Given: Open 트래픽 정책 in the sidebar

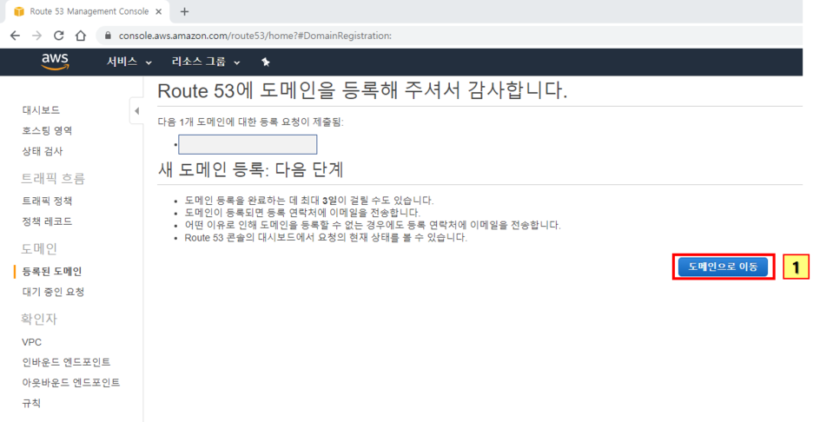Looking at the screenshot, I should 47,201.
